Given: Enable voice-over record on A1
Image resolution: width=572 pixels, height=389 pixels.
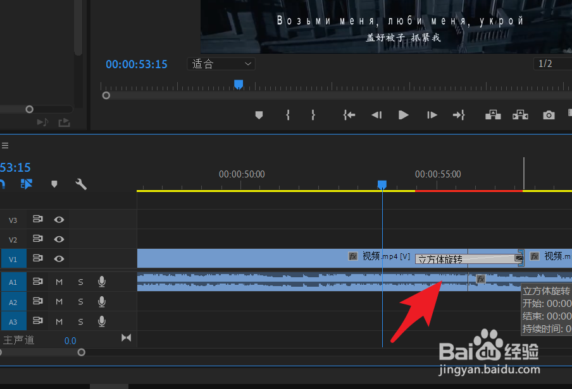Looking at the screenshot, I should tap(102, 282).
